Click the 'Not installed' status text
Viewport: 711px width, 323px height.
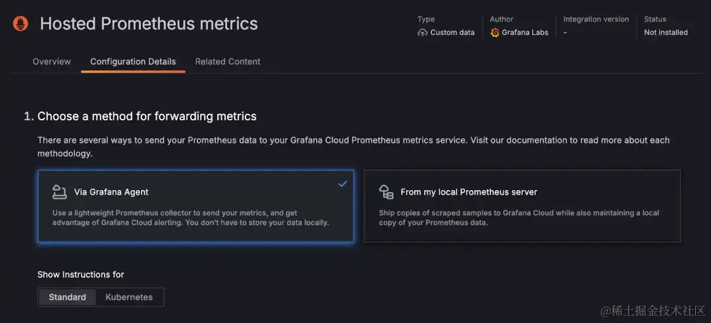pyautogui.click(x=666, y=33)
